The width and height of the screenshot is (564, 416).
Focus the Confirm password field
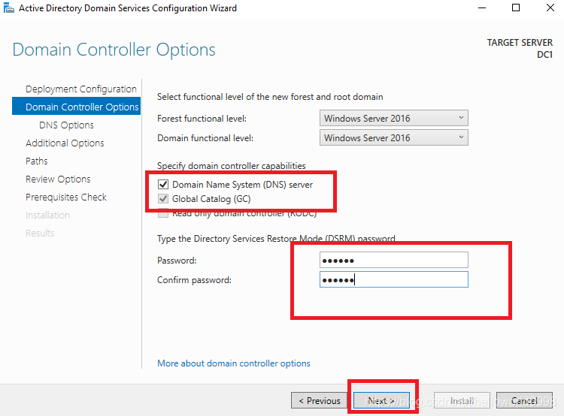[x=394, y=279]
